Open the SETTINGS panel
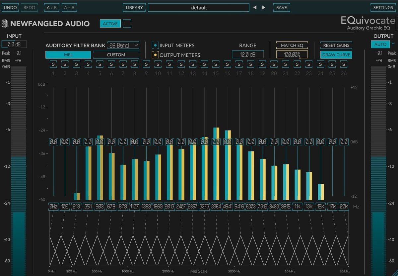 pyautogui.click(x=383, y=7)
